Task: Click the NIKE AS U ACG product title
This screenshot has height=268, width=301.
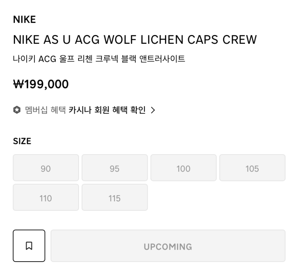Action: pyautogui.click(x=135, y=40)
